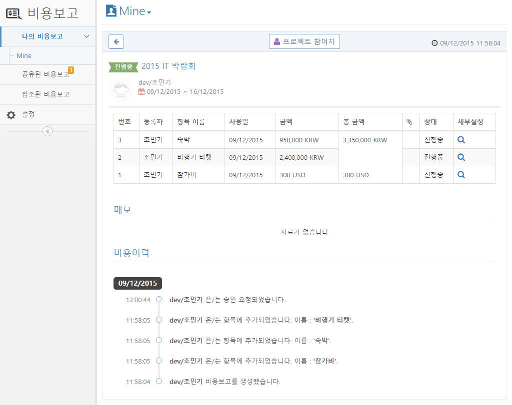This screenshot has width=512, height=405.
Task: Open 참조된 비용보고 menu item
Action: coord(45,94)
